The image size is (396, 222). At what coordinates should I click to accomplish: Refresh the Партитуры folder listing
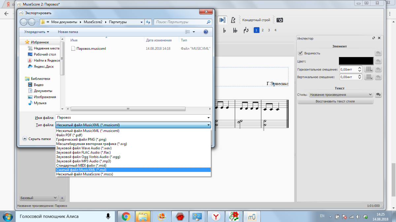click(148, 22)
